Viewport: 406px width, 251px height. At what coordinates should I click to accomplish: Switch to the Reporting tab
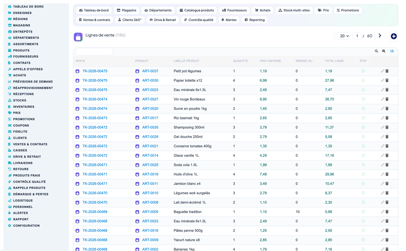255,20
